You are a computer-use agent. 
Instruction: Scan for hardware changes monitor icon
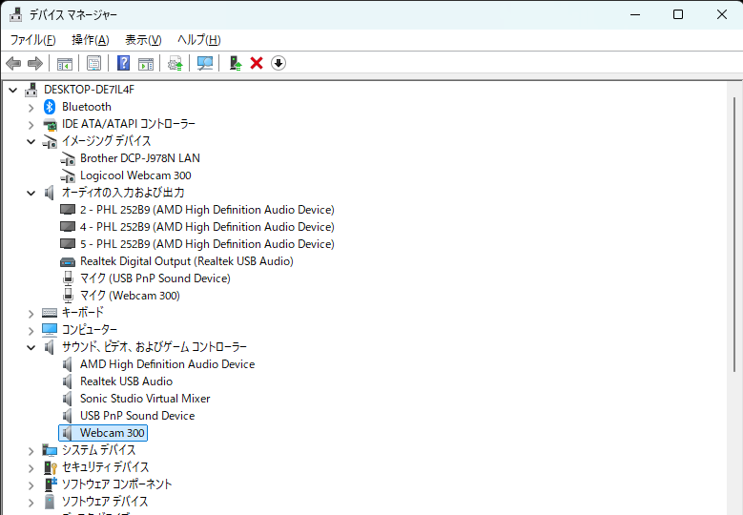tap(205, 63)
